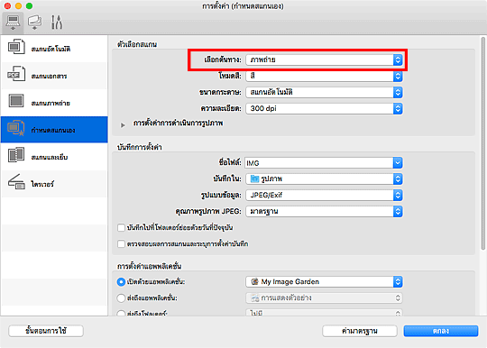Open the ขนาดกระดาษ paper size dropdown
Screen dimensions: 487x348
point(324,92)
